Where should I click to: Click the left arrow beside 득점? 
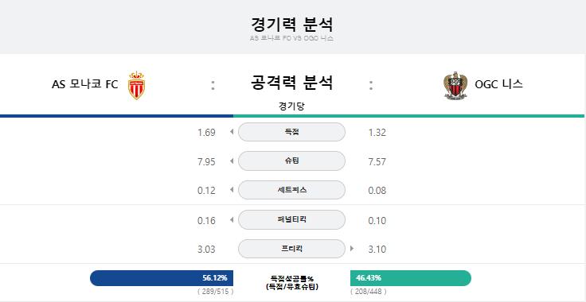click(232, 132)
